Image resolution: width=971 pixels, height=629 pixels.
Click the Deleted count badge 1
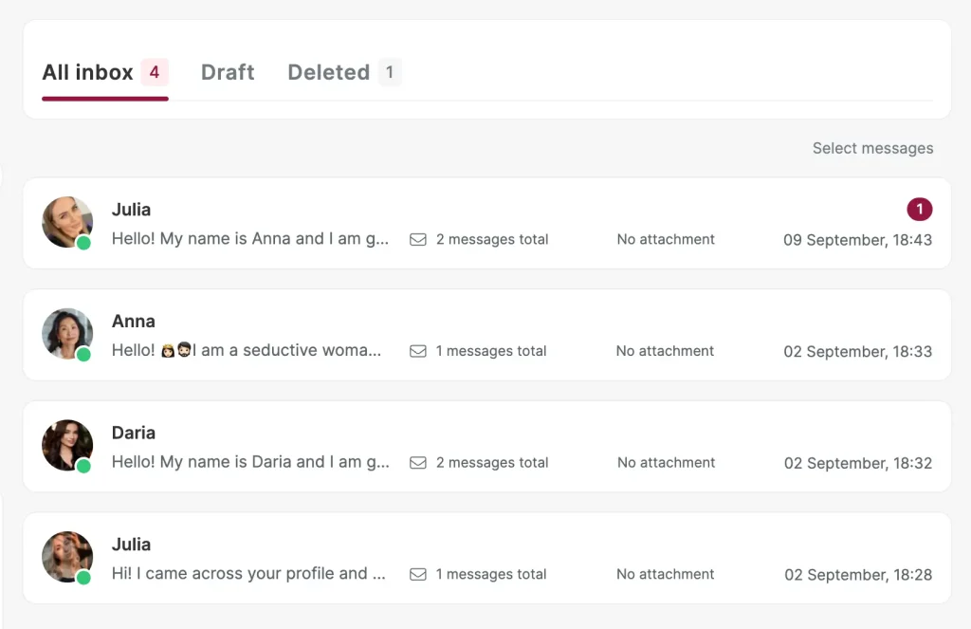(390, 72)
